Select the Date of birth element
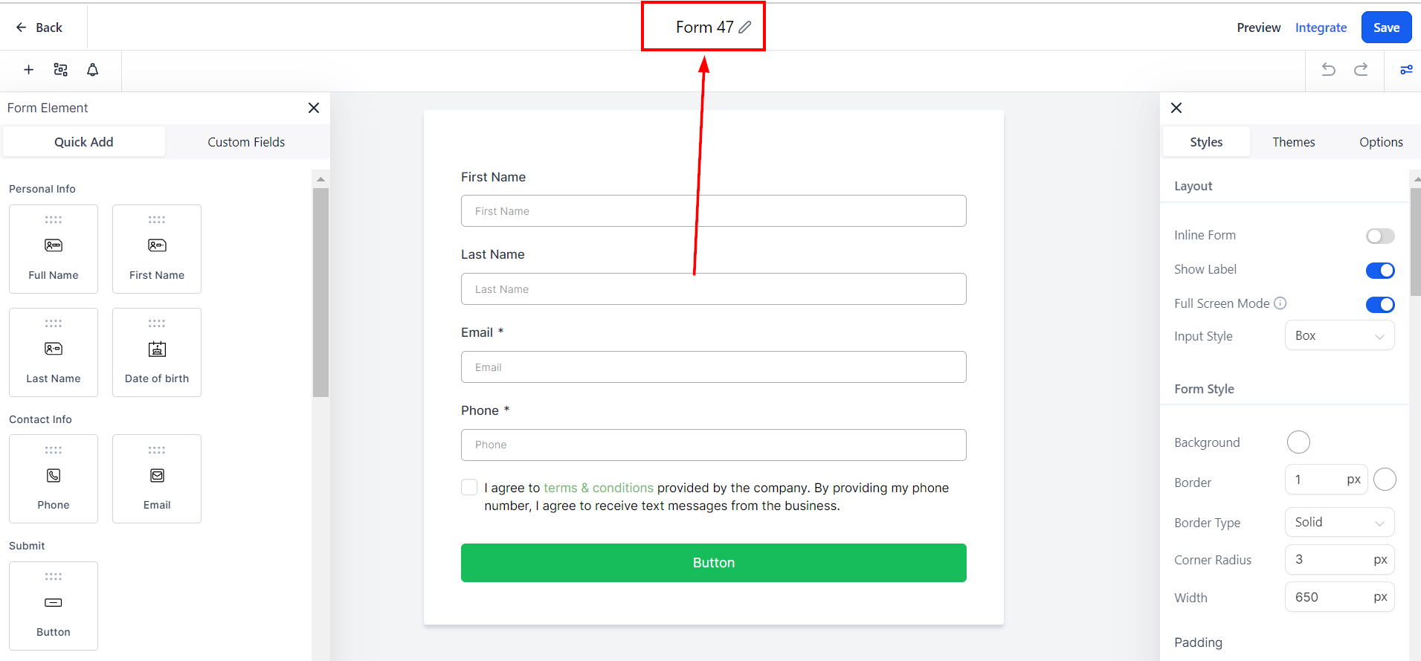This screenshot has width=1421, height=661. pyautogui.click(x=157, y=352)
